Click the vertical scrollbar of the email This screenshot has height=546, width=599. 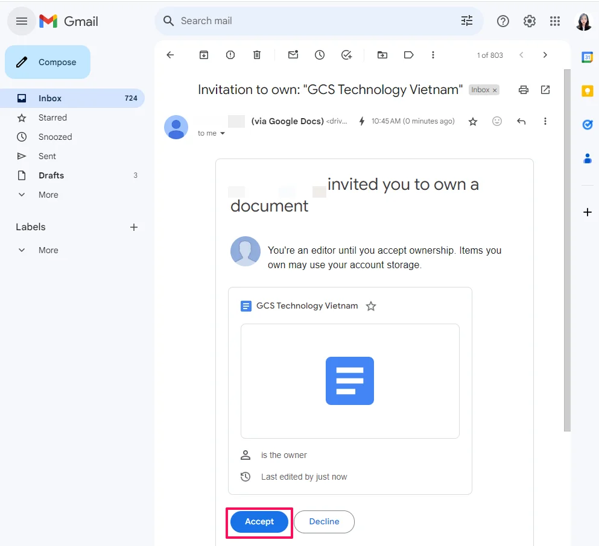coord(567,241)
